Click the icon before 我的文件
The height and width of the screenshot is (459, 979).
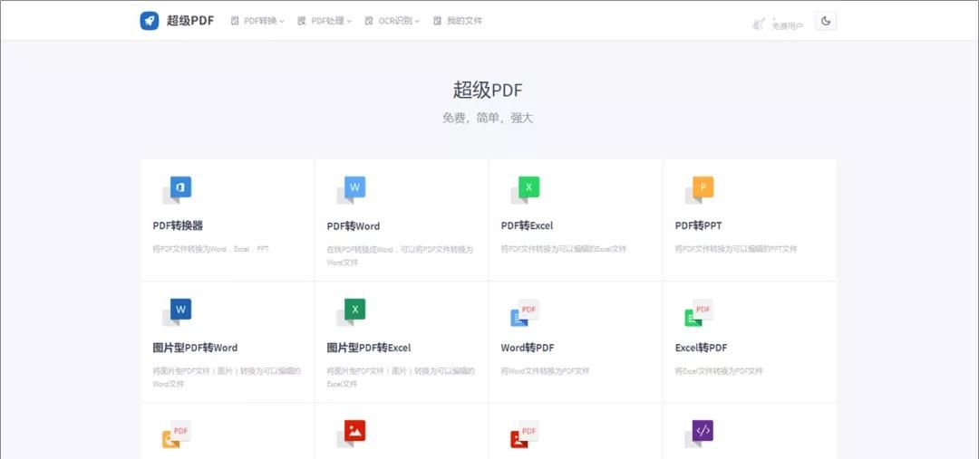click(437, 21)
